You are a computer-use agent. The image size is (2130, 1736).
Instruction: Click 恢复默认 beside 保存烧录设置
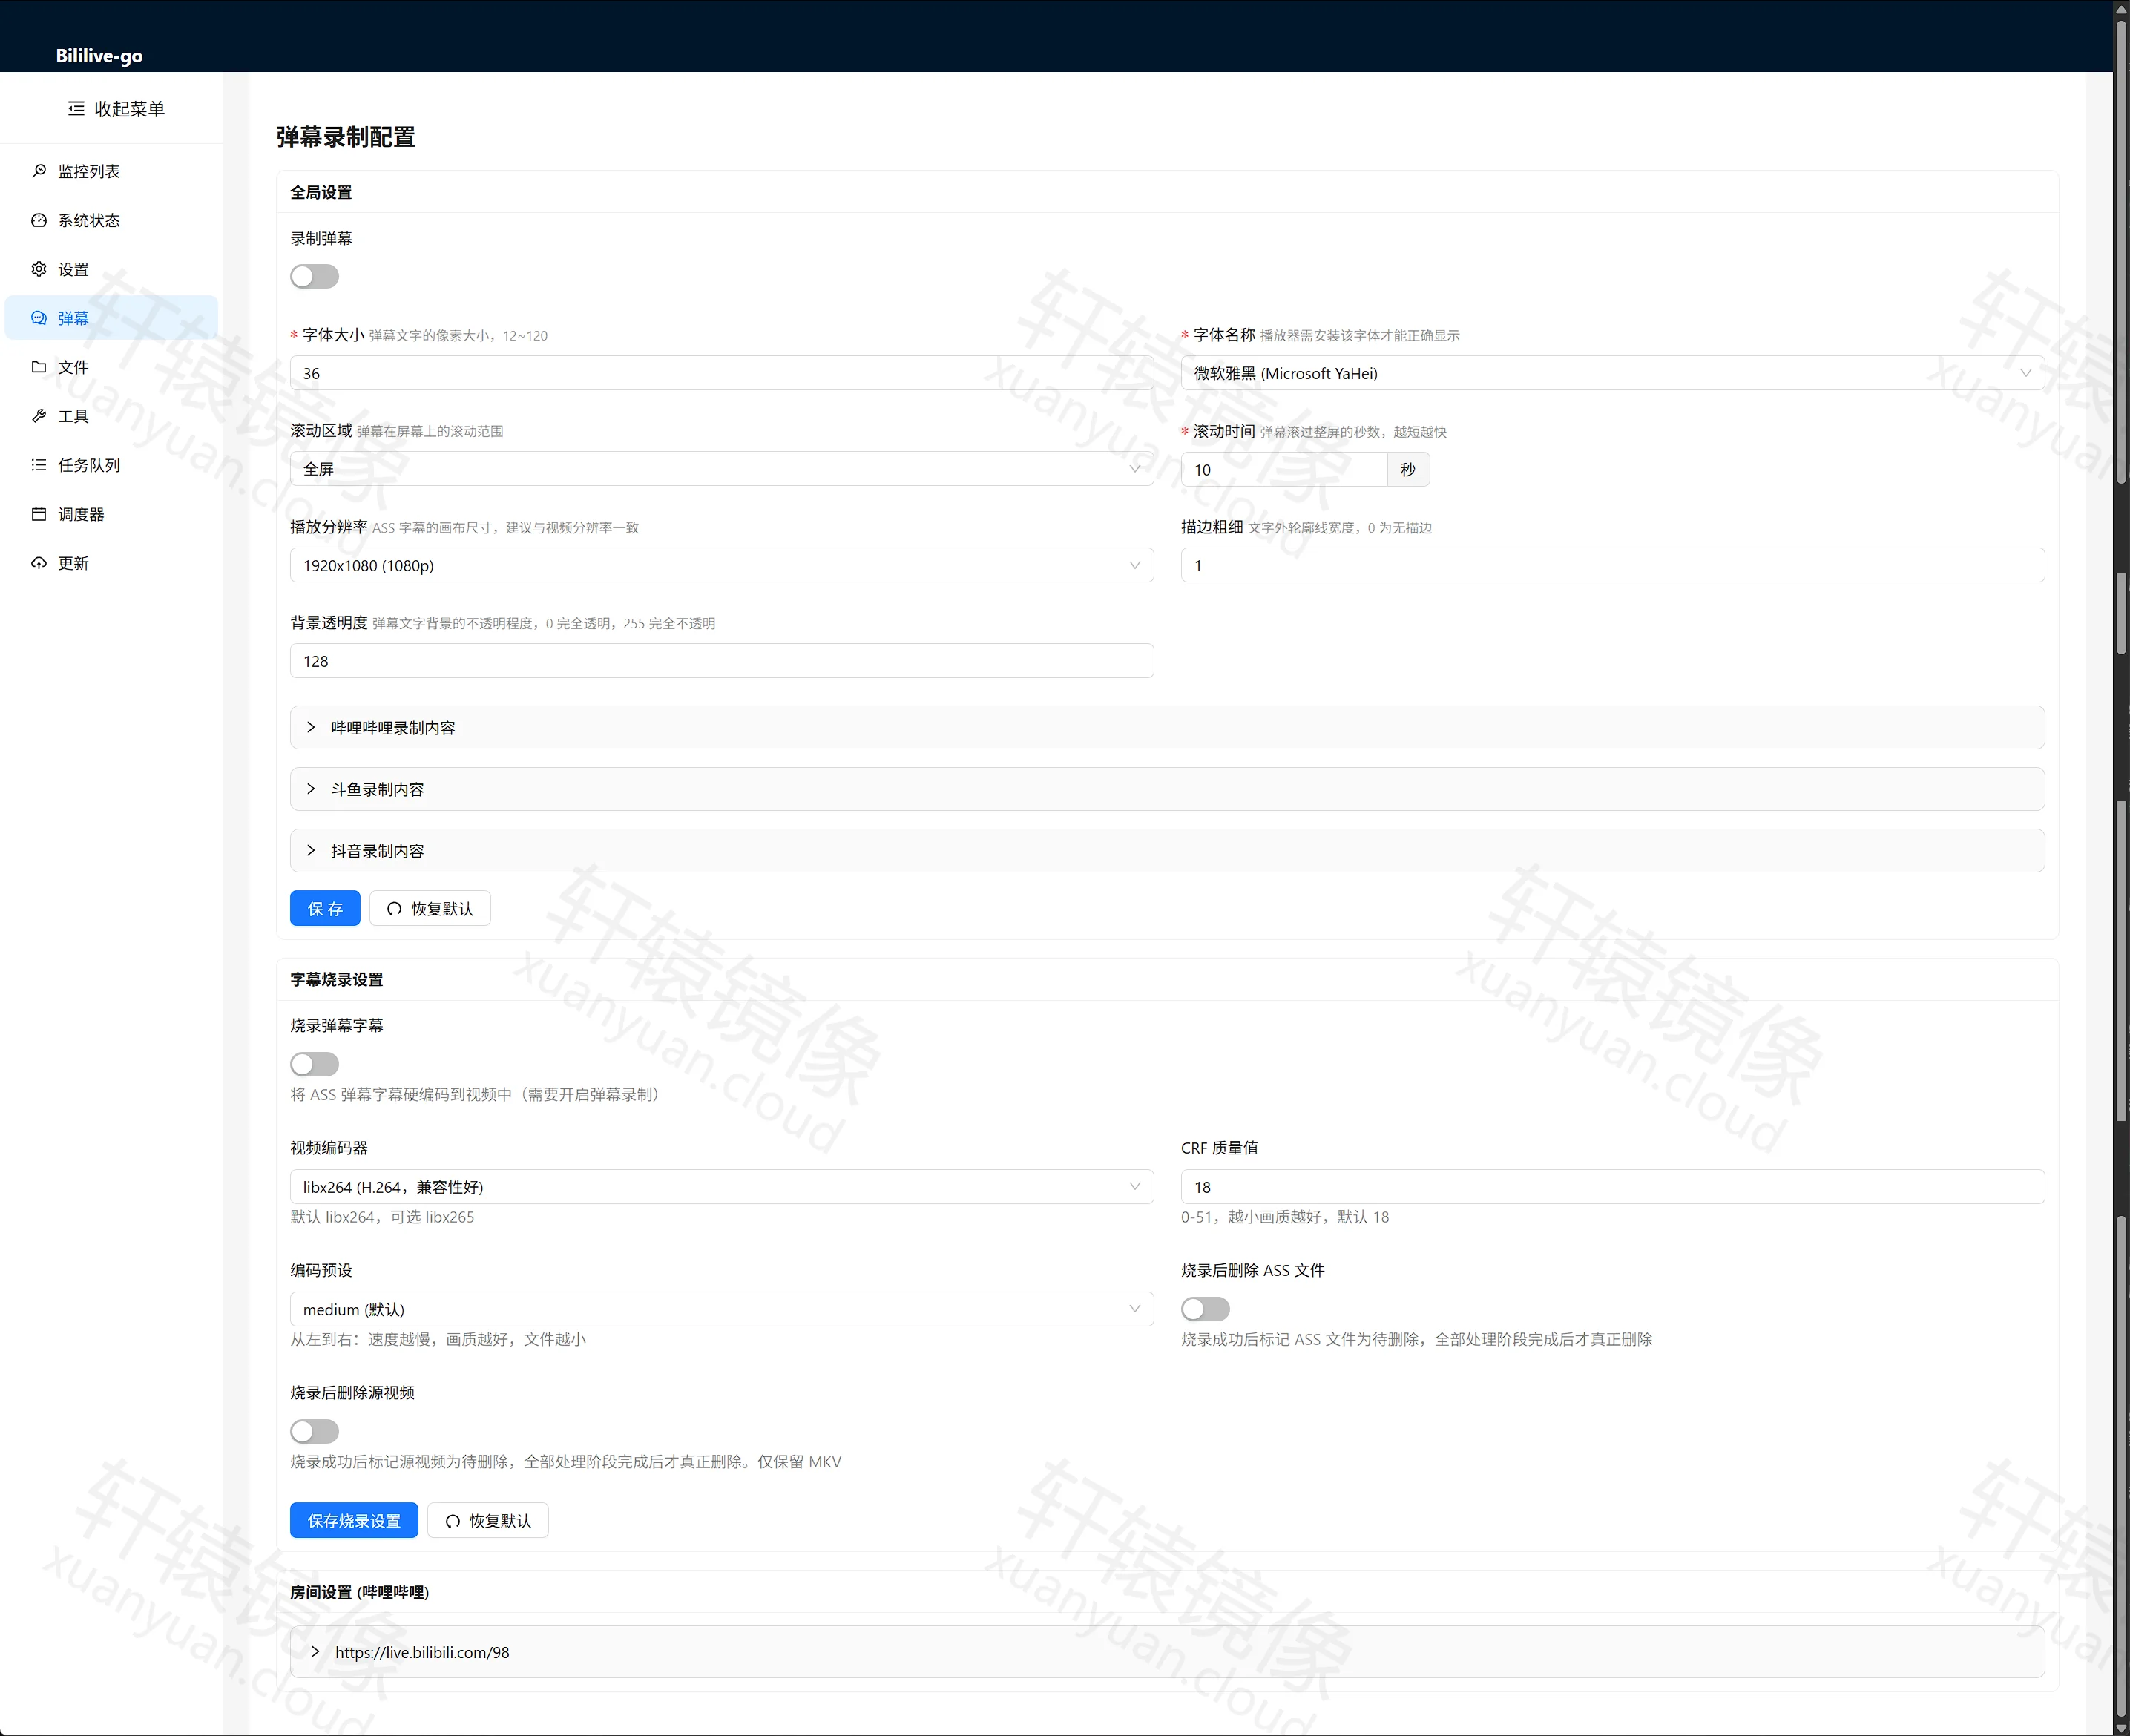point(488,1520)
